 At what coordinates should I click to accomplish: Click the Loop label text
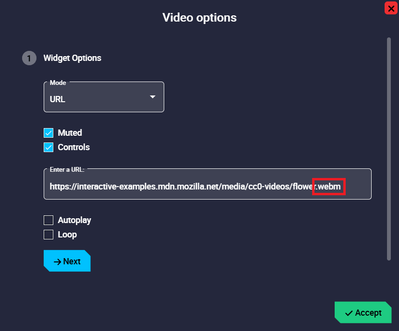(x=67, y=235)
